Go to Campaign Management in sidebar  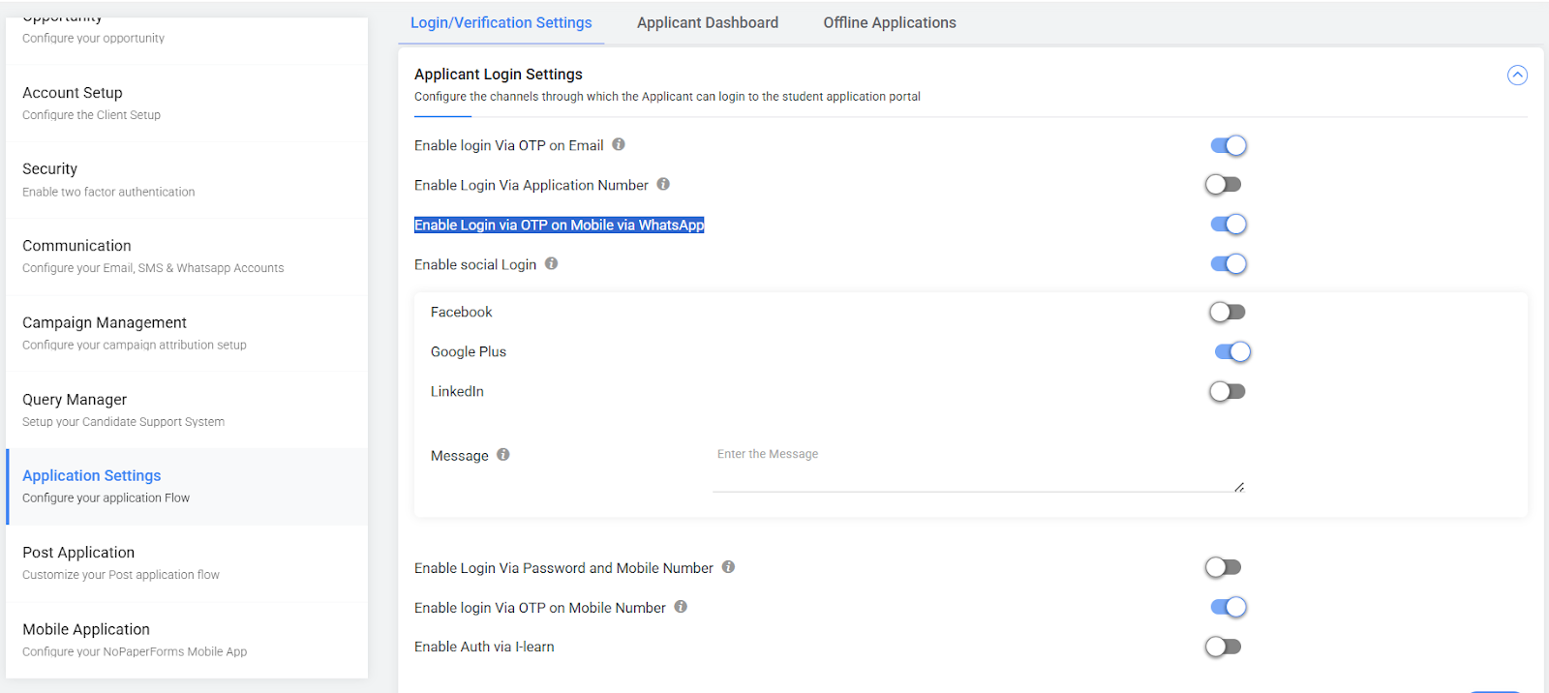pyautogui.click(x=105, y=322)
